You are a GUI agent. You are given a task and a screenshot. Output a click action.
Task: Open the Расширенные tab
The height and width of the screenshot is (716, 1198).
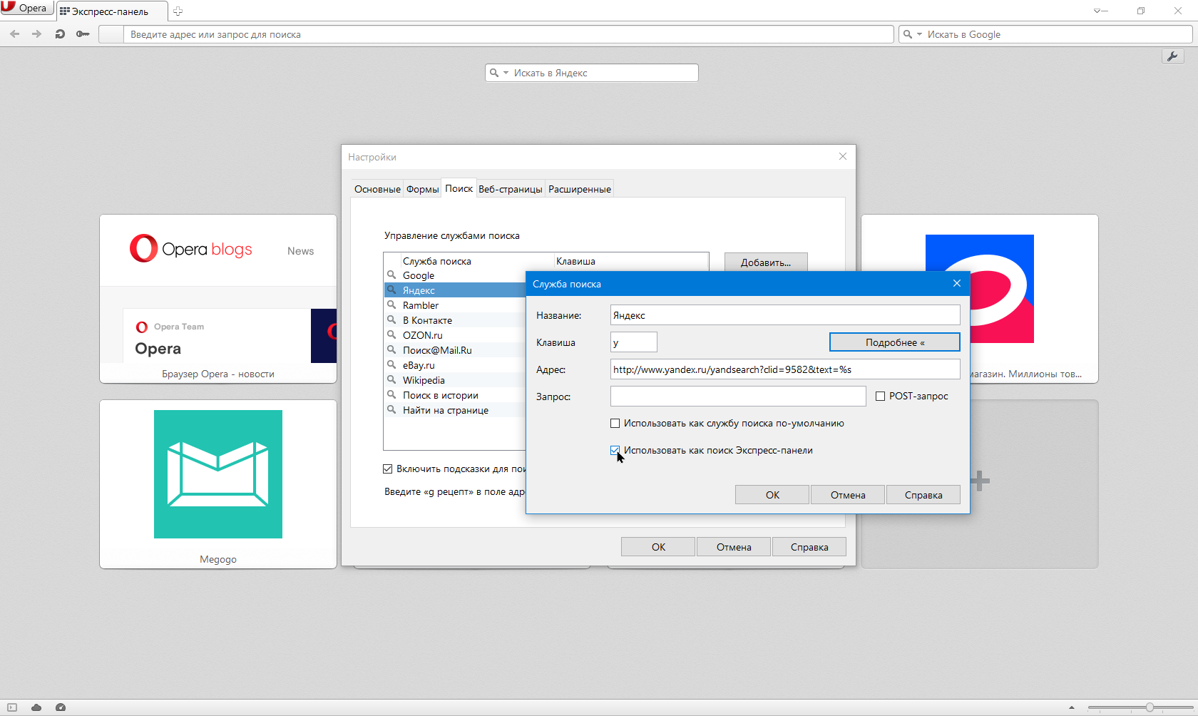580,189
